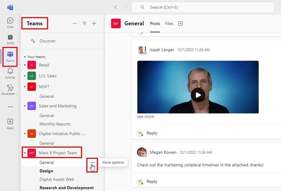Click the Sales and Marketing avatar

coord(32,106)
